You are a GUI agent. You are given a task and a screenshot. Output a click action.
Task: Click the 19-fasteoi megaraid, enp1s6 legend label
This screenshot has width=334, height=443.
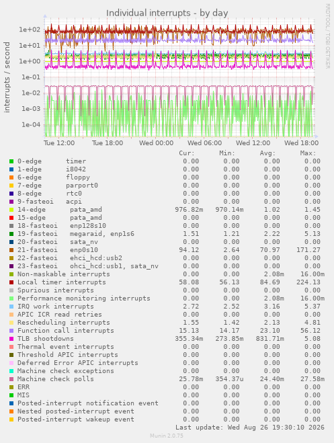[76, 234]
